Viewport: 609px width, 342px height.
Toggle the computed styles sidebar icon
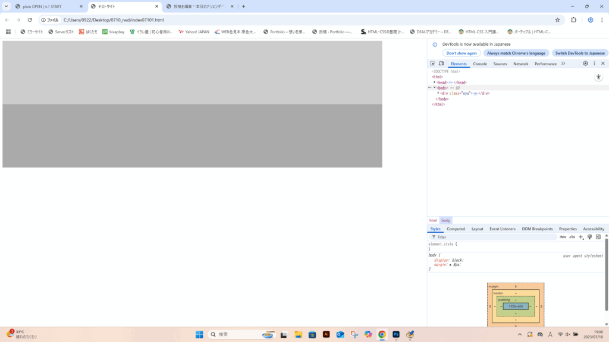pos(598,237)
